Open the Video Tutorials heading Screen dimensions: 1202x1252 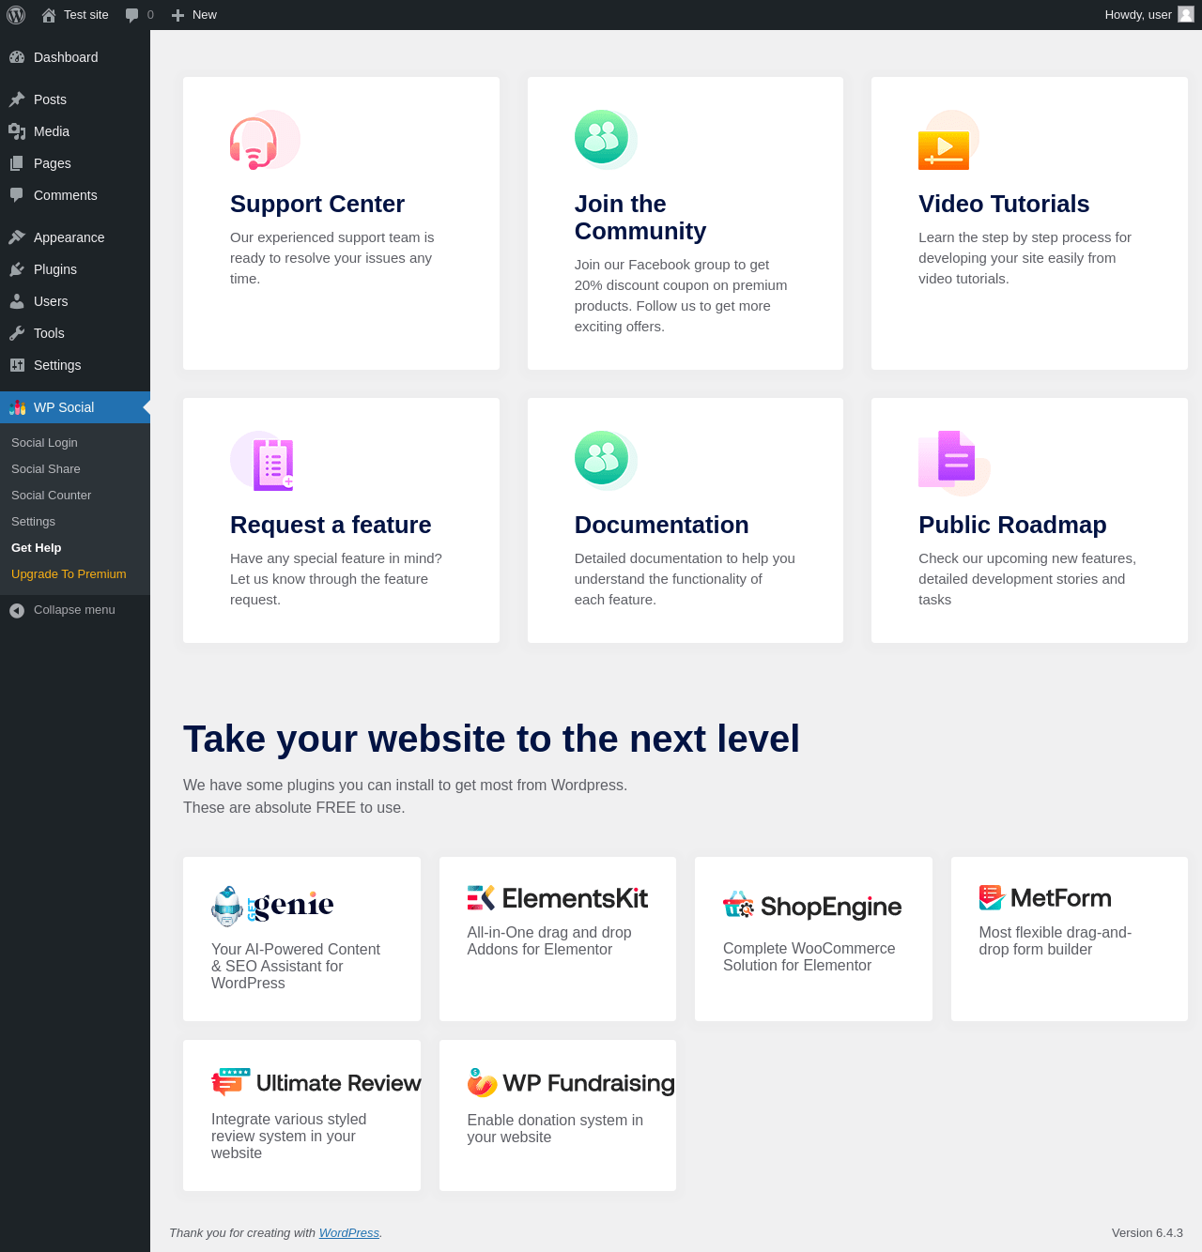(x=1004, y=204)
